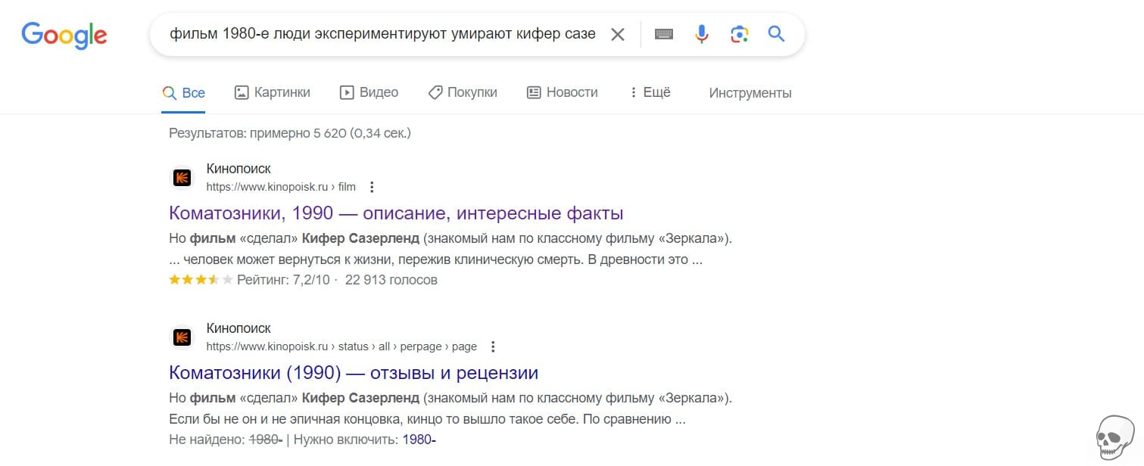This screenshot has height=466, width=1144.
Task: Open the Инструменты search tools
Action: pyautogui.click(x=750, y=93)
